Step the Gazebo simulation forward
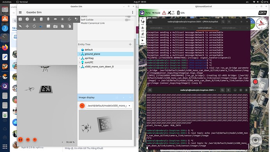Viewport: 270px width, 152px height. (x=28, y=140)
